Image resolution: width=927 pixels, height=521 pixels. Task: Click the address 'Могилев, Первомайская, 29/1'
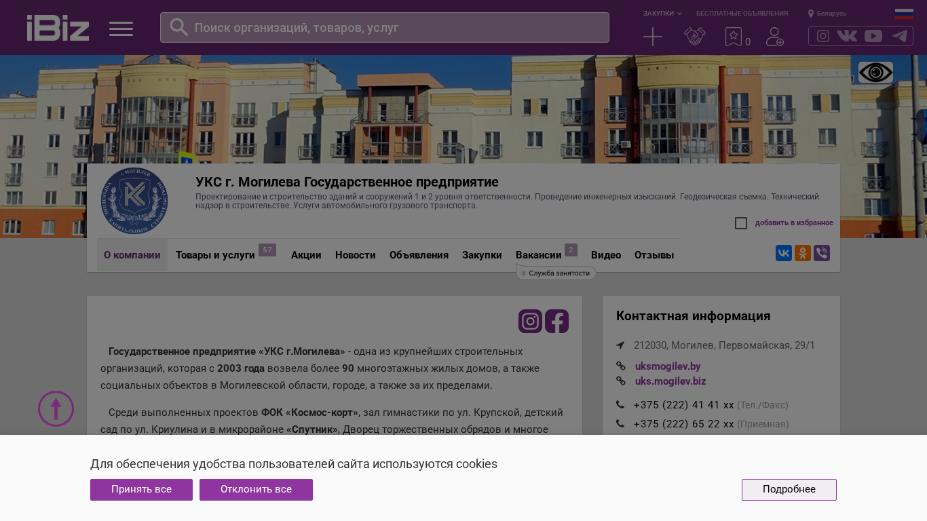(x=724, y=345)
